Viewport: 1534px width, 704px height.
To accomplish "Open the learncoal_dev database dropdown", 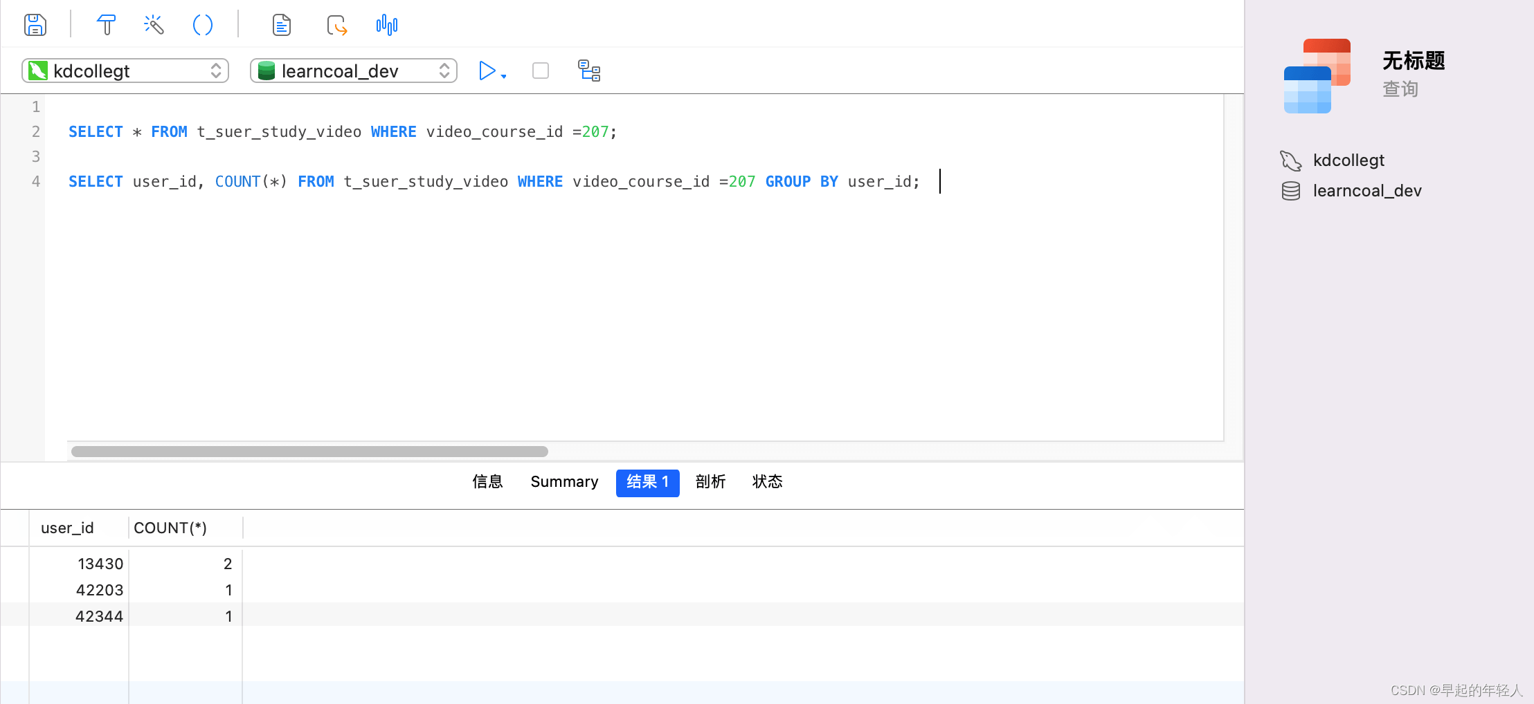I will (354, 71).
